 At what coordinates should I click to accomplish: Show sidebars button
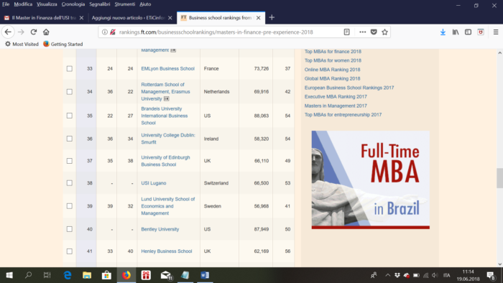pyautogui.click(x=468, y=32)
